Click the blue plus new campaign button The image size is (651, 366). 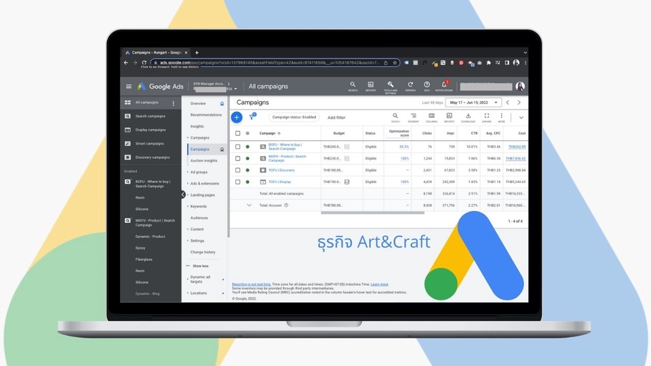237,117
